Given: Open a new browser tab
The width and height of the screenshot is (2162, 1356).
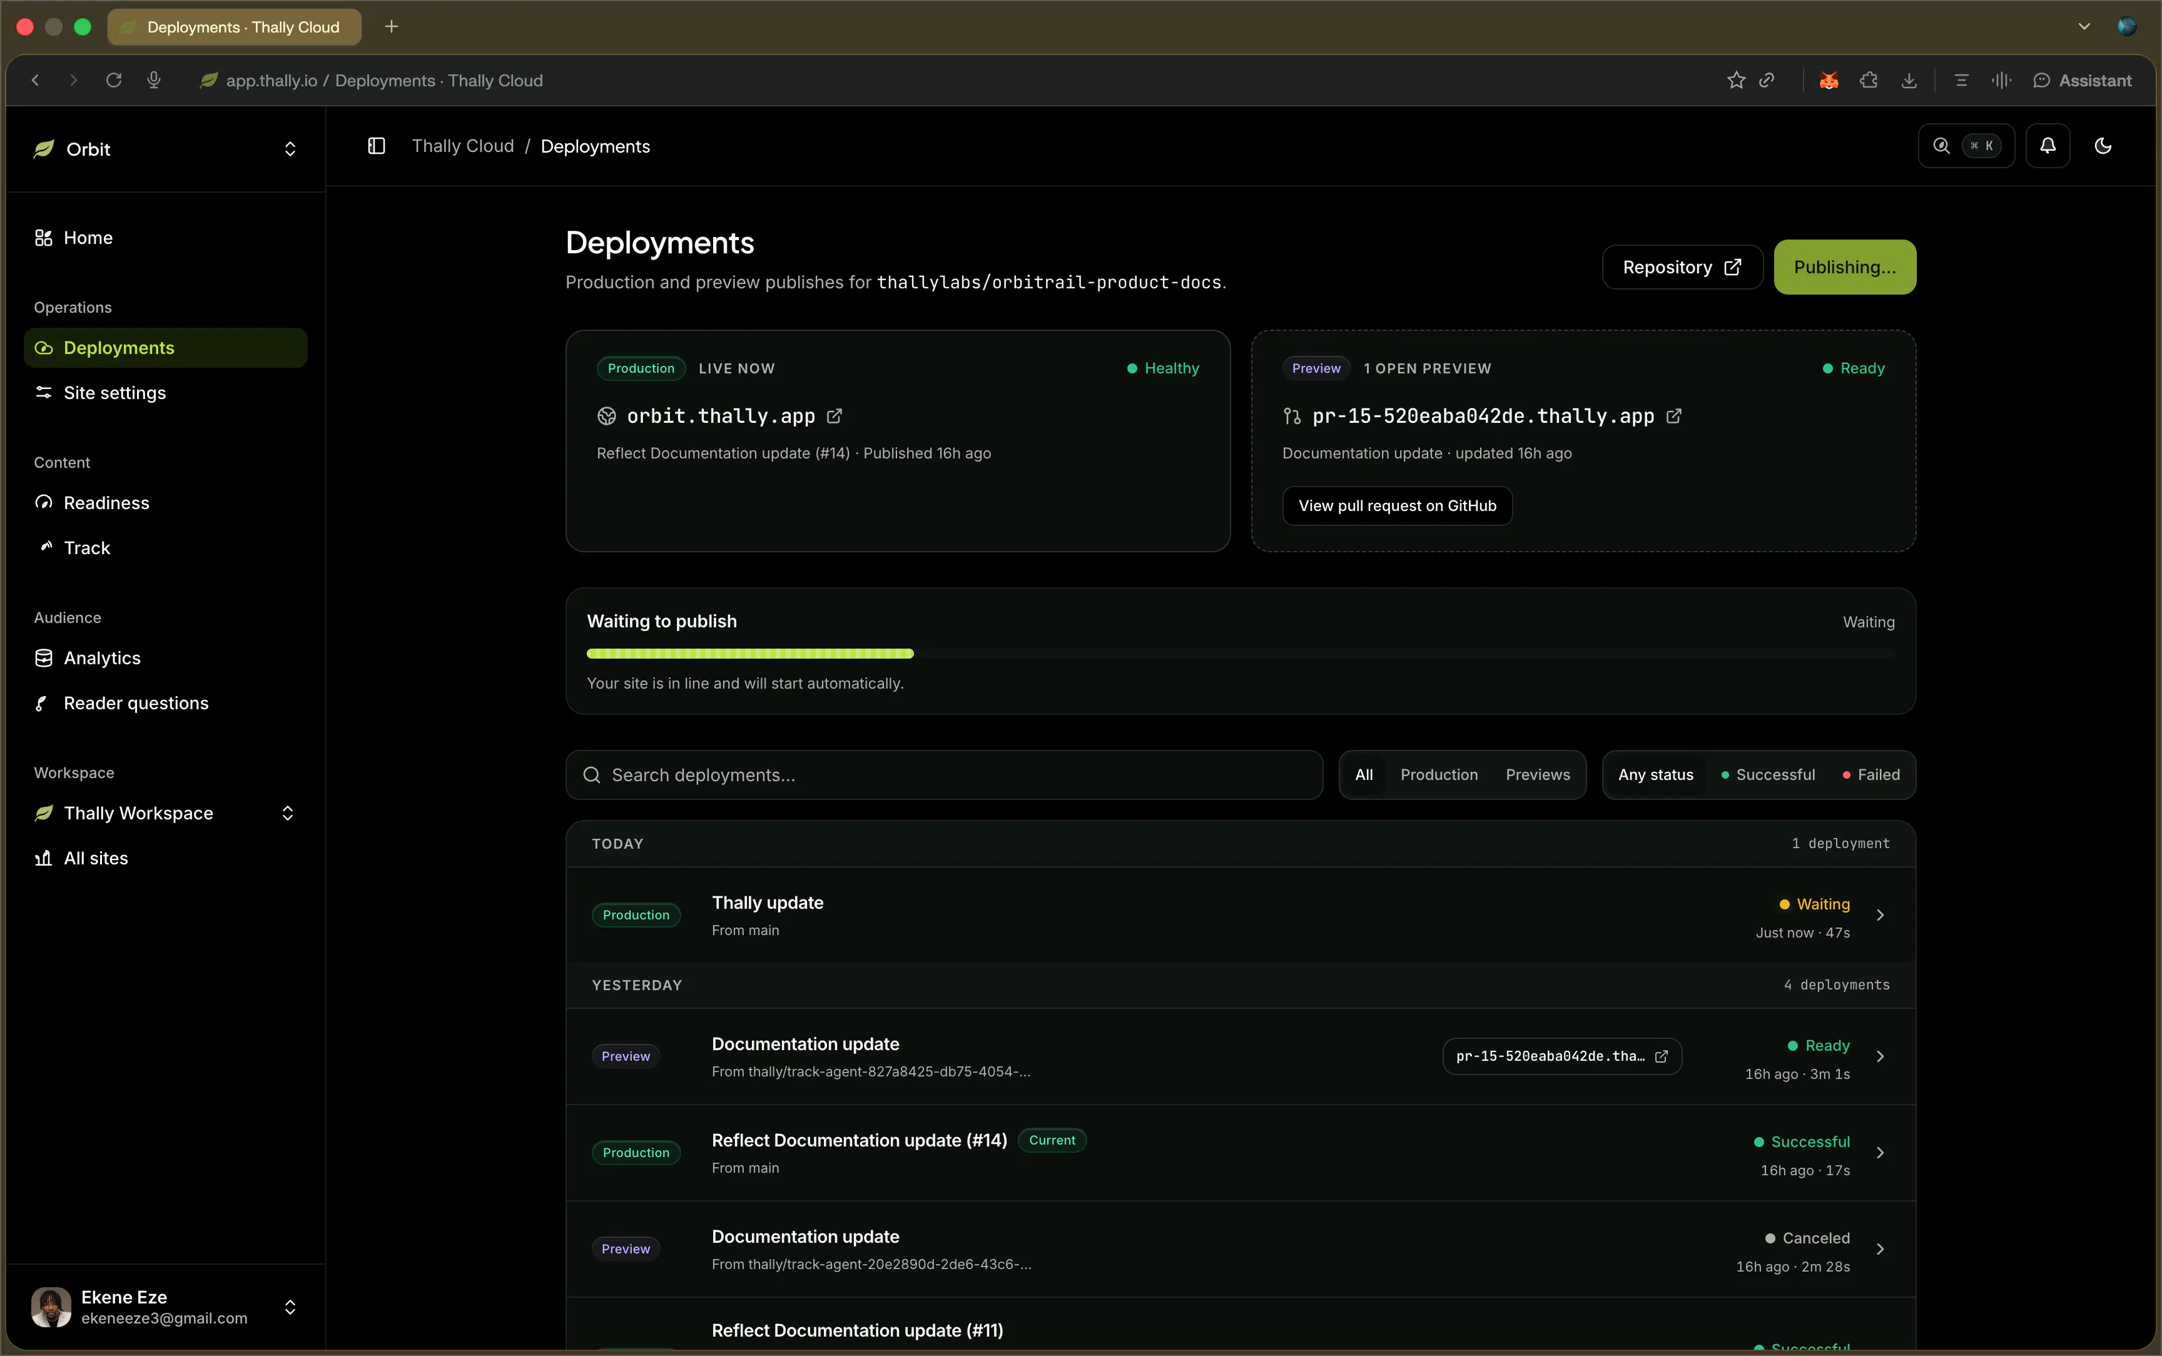Looking at the screenshot, I should pyautogui.click(x=391, y=27).
